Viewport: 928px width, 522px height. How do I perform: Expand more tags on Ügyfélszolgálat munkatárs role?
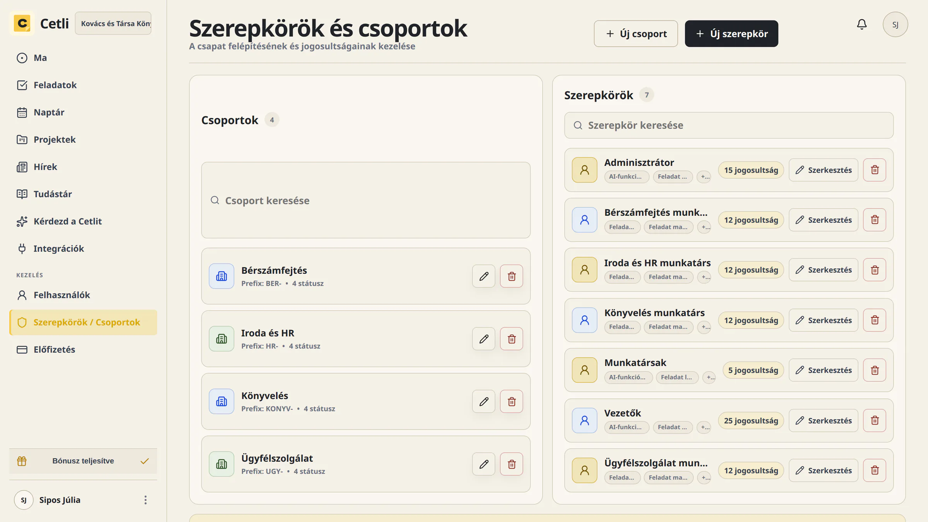click(x=704, y=478)
